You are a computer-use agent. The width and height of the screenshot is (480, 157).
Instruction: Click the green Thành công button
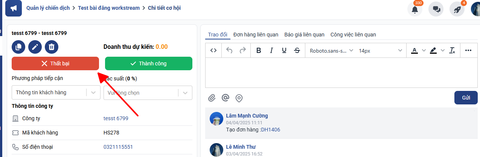pos(148,63)
